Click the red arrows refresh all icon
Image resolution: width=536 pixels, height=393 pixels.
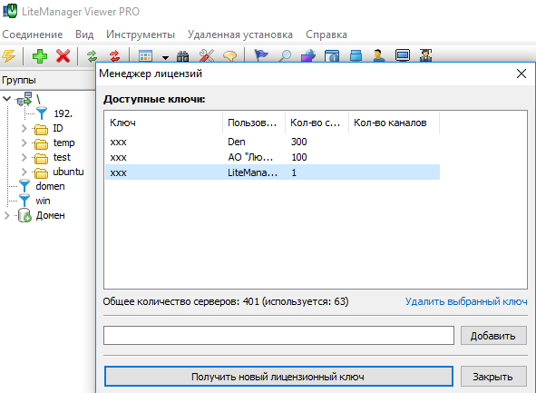pyautogui.click(x=115, y=56)
